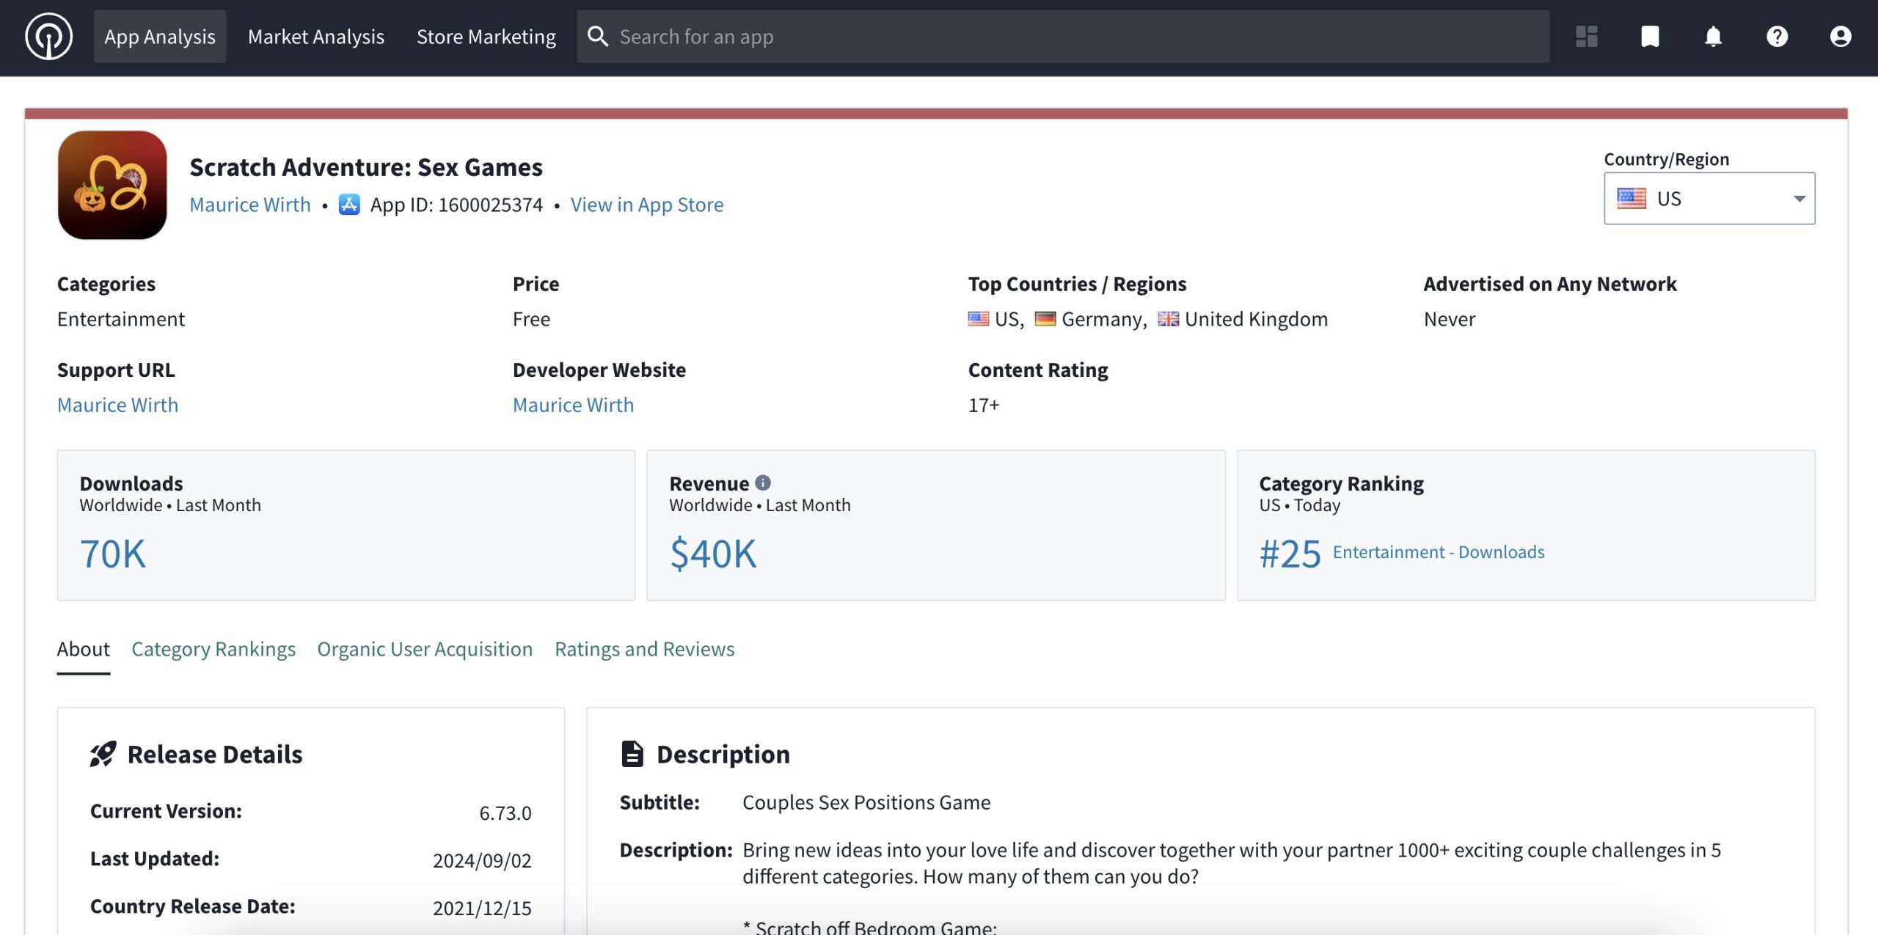This screenshot has width=1878, height=935.
Task: Click the Sensor Tower logo icon
Action: (x=48, y=37)
